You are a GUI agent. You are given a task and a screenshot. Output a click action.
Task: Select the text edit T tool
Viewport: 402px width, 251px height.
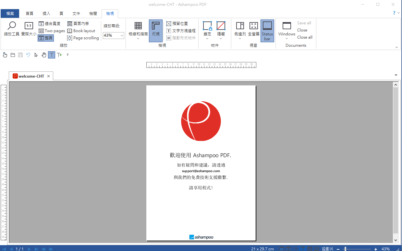coord(52,55)
